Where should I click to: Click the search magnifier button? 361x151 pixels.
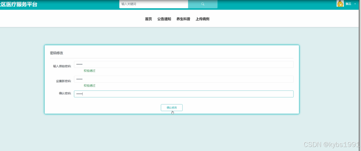pos(203,4)
